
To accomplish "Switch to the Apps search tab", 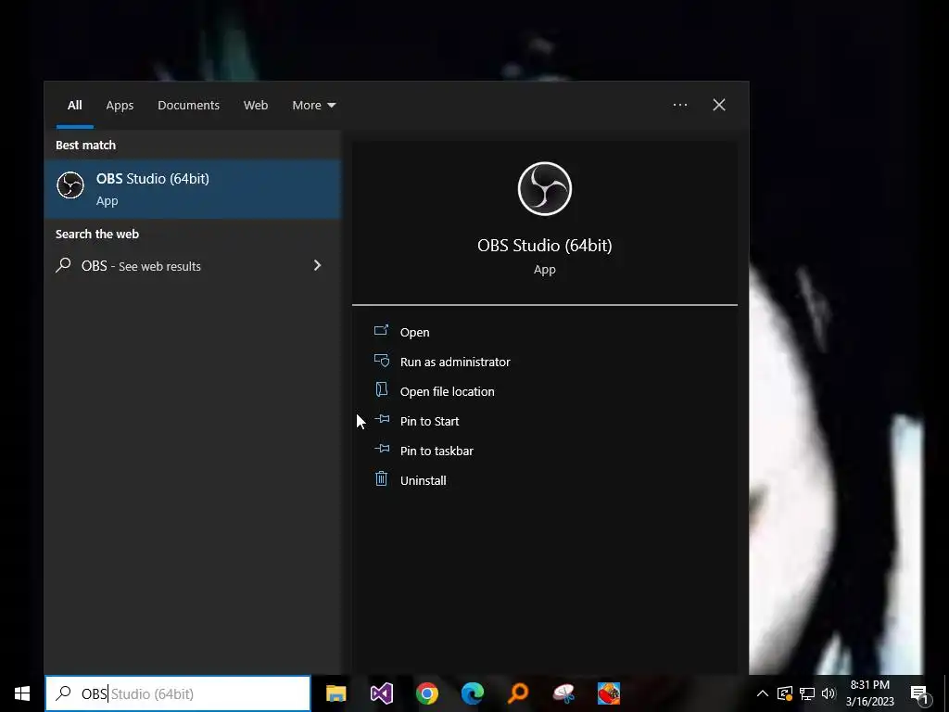I will 120,106.
